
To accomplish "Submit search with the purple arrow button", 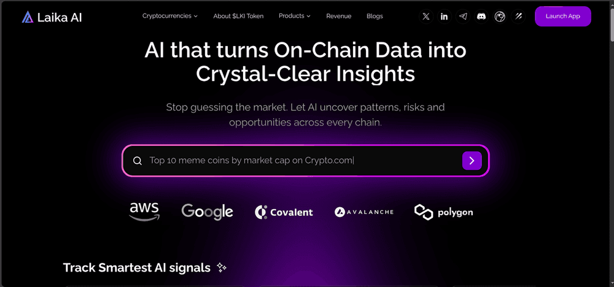I will [x=472, y=161].
